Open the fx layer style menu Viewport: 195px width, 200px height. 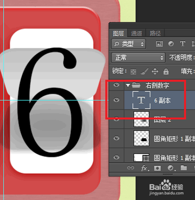click(145, 168)
